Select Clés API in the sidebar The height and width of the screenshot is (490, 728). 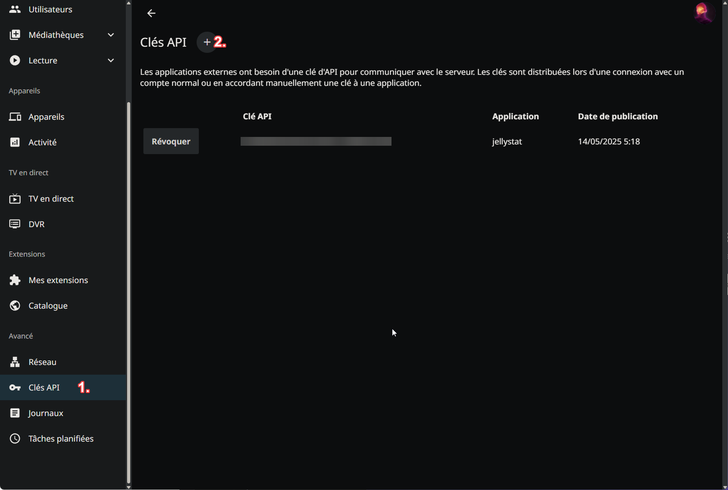coord(44,387)
